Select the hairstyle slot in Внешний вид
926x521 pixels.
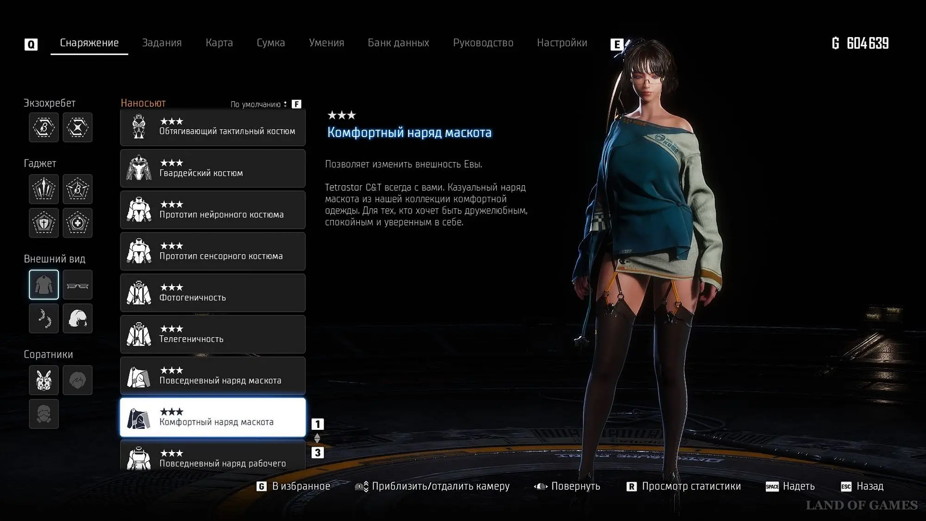(x=77, y=319)
